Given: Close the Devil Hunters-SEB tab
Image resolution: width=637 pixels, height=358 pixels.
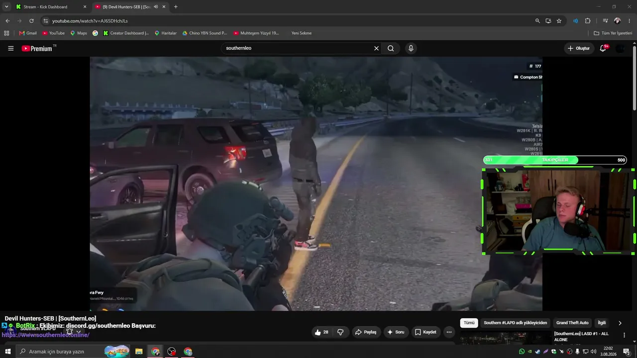Looking at the screenshot, I should (x=164, y=7).
